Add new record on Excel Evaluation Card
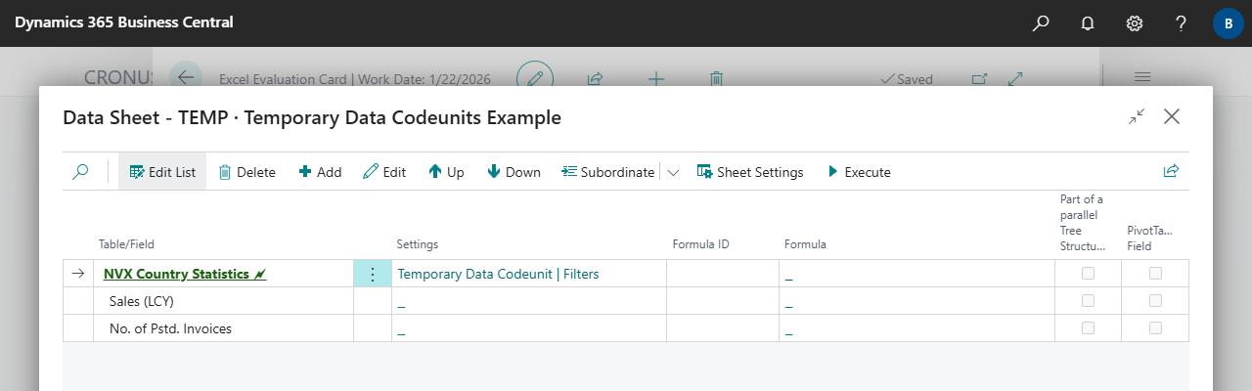The image size is (1252, 391). pyautogui.click(x=656, y=78)
